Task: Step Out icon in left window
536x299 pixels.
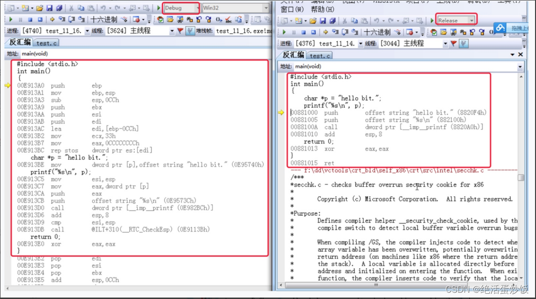Action: coord(81,19)
